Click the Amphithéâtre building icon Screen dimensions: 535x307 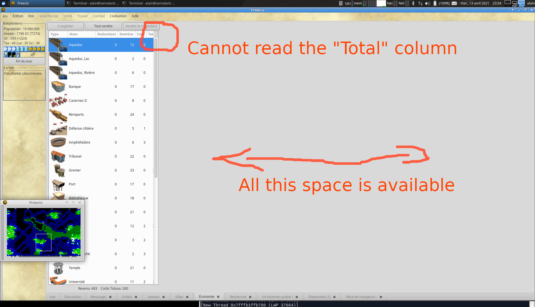pyautogui.click(x=58, y=142)
